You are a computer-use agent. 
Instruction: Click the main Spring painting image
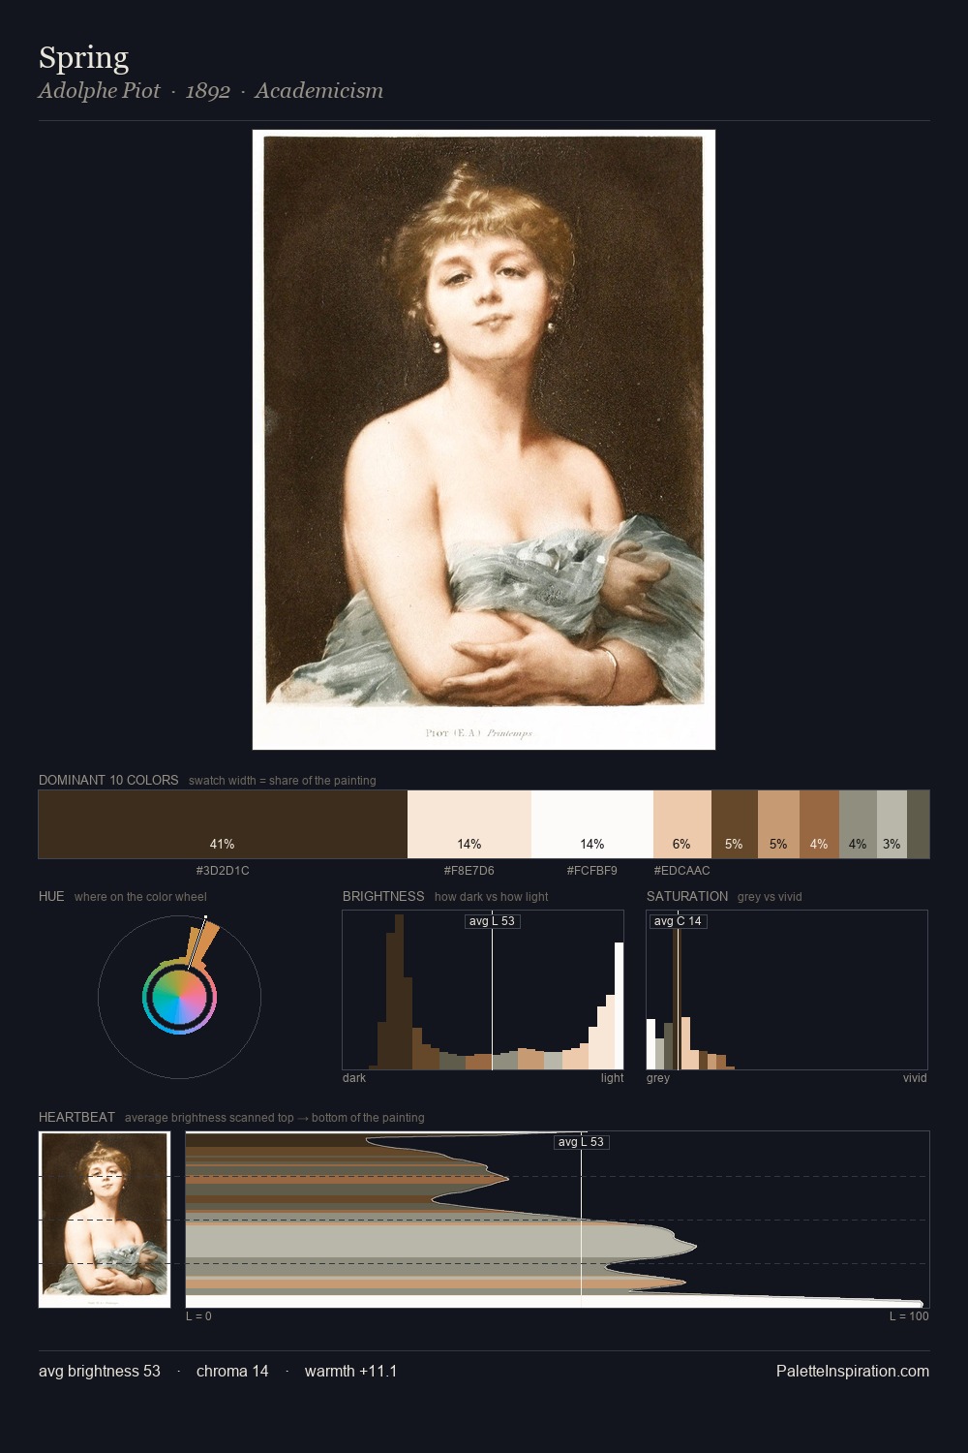coord(484,440)
